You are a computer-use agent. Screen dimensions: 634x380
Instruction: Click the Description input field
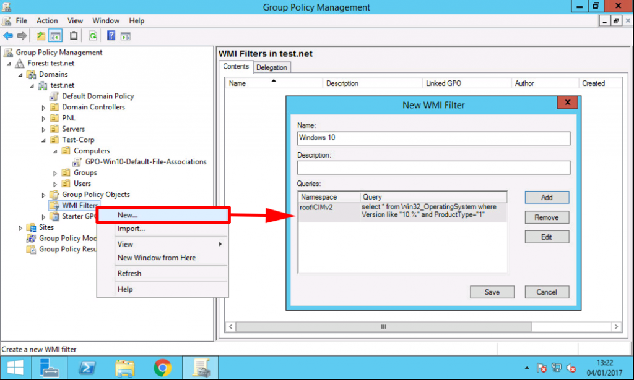[433, 167]
